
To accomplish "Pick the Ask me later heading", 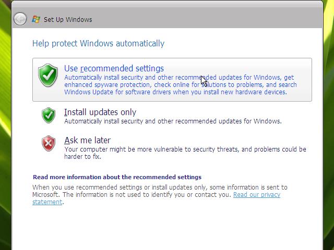I will tap(87, 140).
